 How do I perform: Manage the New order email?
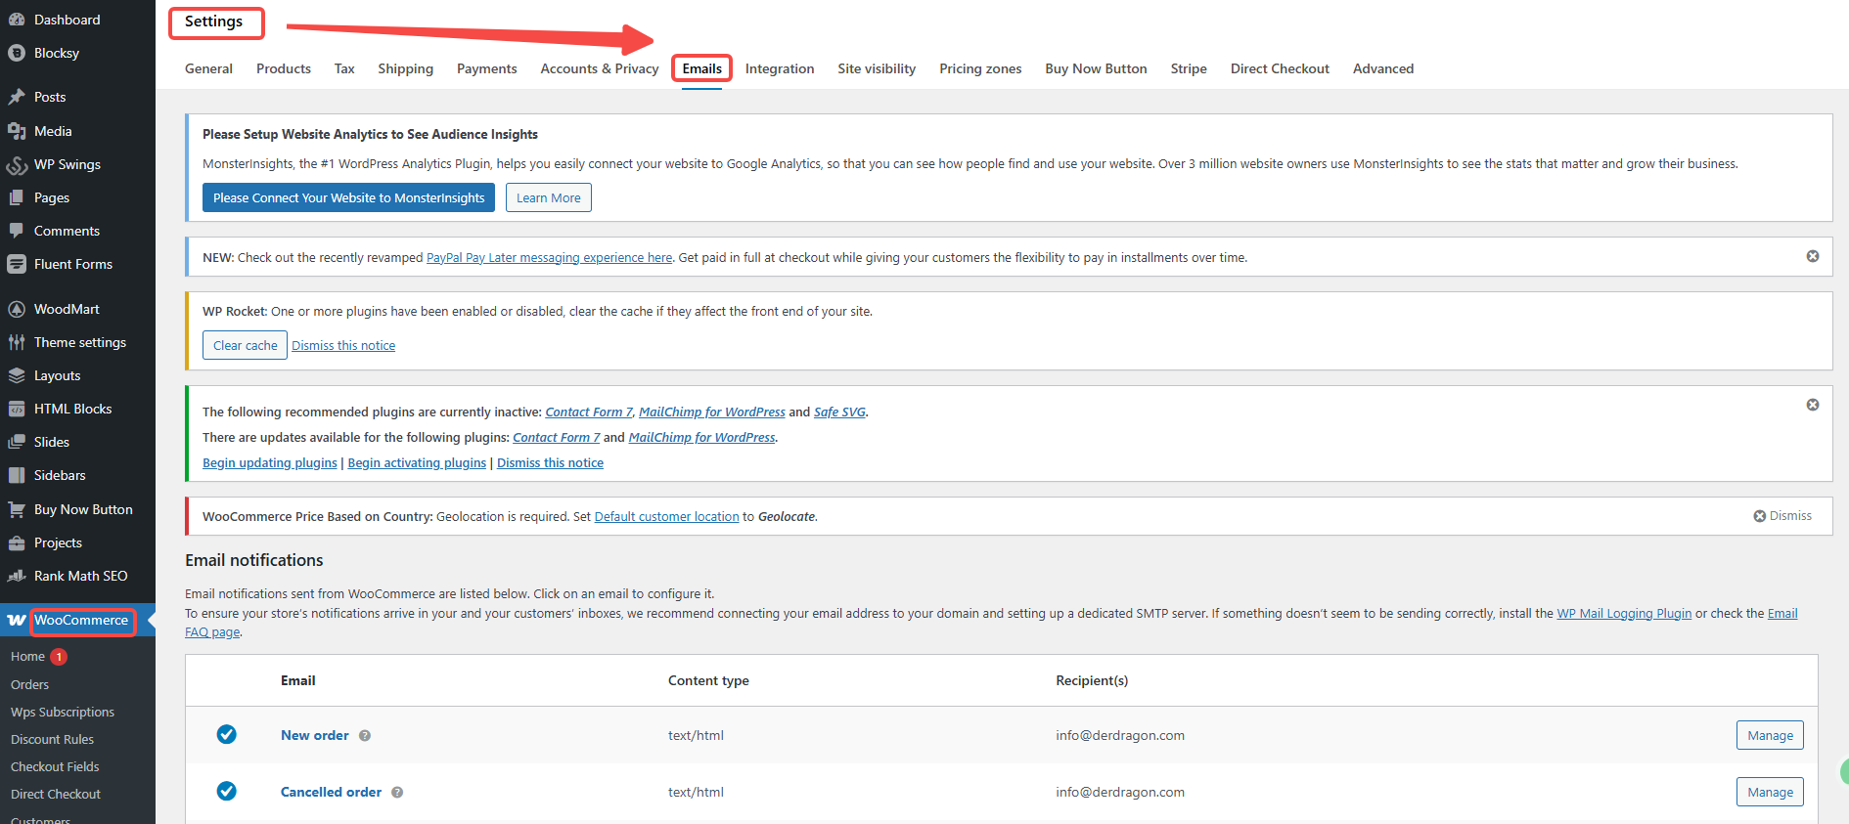(1770, 735)
